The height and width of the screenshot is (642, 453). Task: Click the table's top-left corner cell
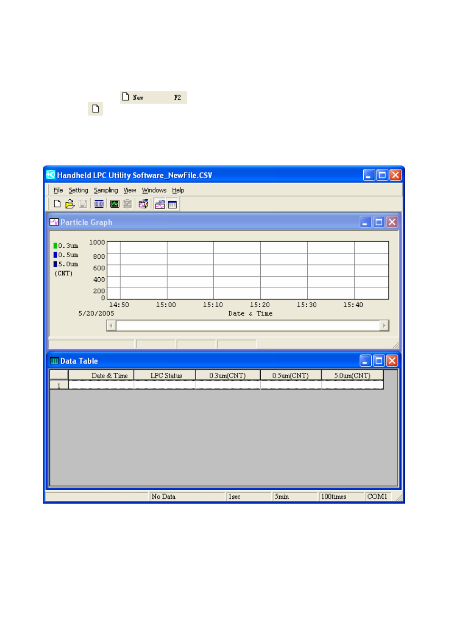[x=59, y=376]
